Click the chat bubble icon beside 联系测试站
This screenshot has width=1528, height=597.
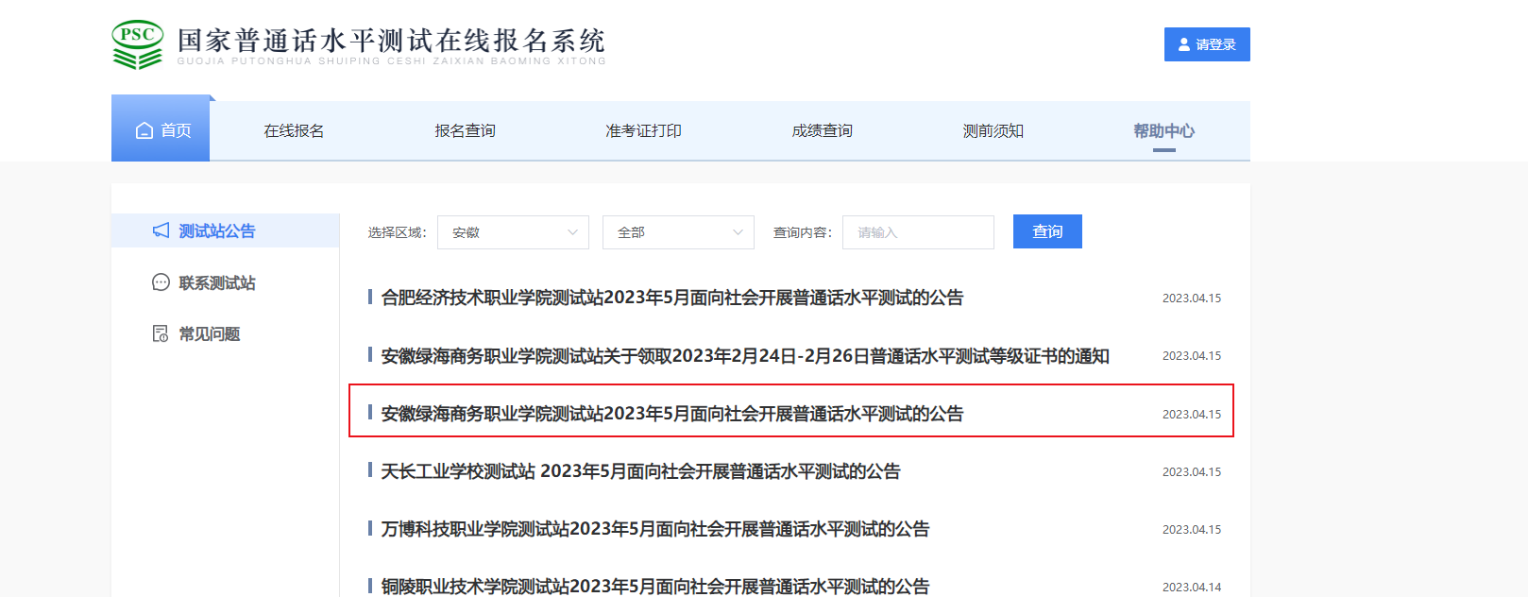tap(161, 282)
